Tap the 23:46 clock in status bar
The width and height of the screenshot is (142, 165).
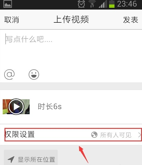click(x=127, y=4)
